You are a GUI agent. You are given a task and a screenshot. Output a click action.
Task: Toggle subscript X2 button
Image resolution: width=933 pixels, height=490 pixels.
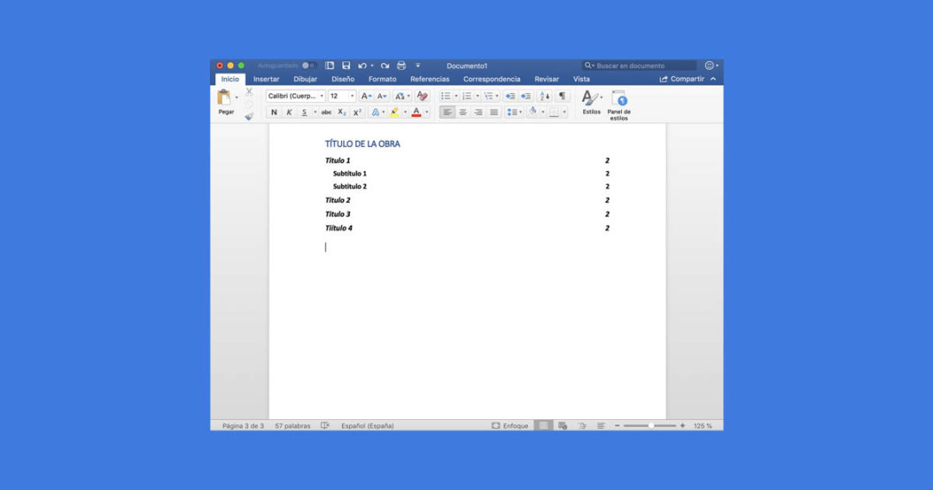(x=341, y=112)
